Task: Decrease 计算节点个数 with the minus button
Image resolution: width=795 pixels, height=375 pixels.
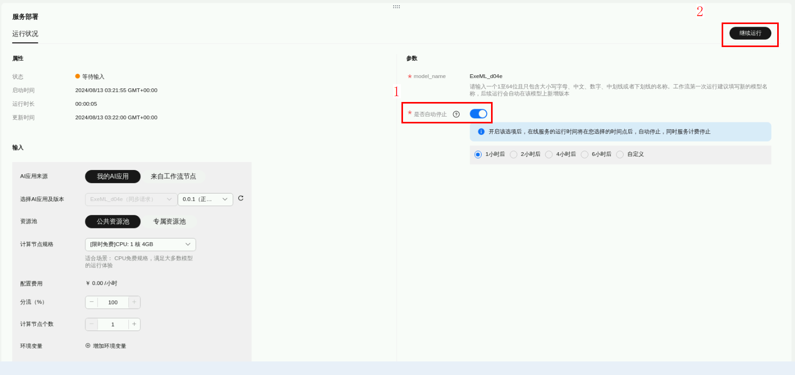Action: (x=92, y=324)
